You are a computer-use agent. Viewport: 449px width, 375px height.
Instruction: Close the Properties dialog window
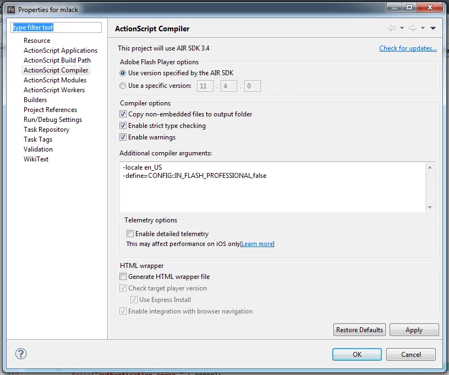coord(430,8)
